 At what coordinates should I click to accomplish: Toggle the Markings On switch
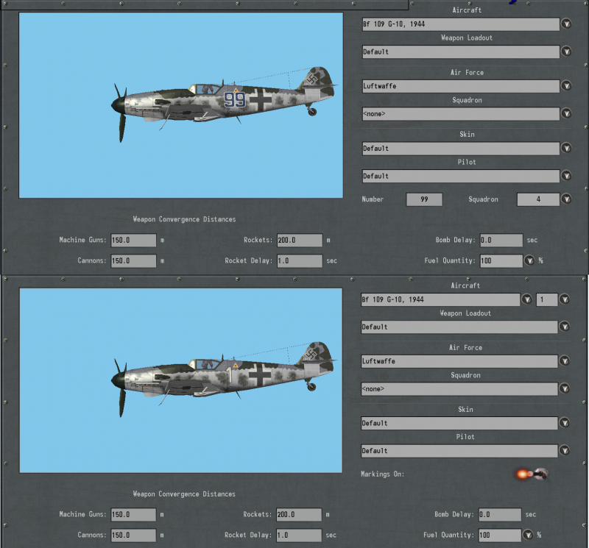pos(532,474)
